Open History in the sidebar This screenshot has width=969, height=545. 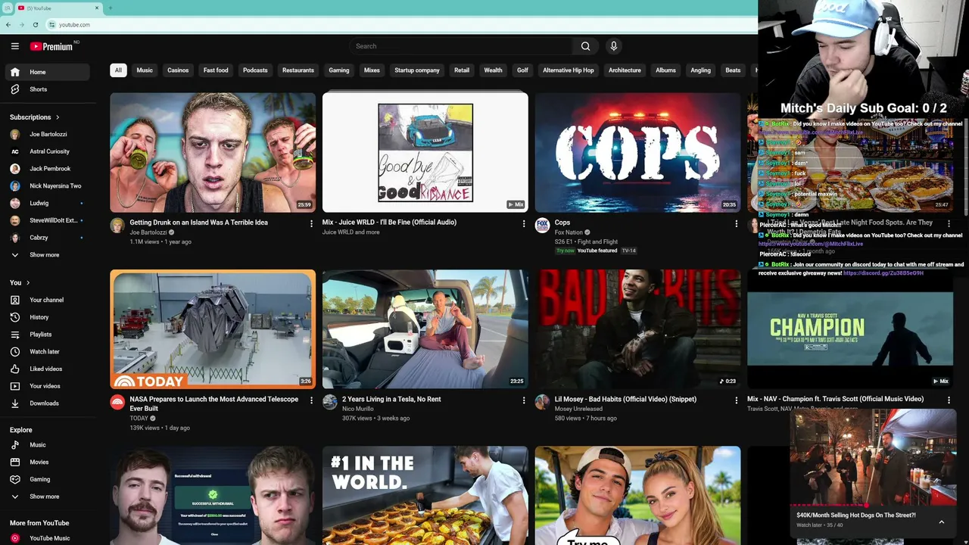point(48,317)
